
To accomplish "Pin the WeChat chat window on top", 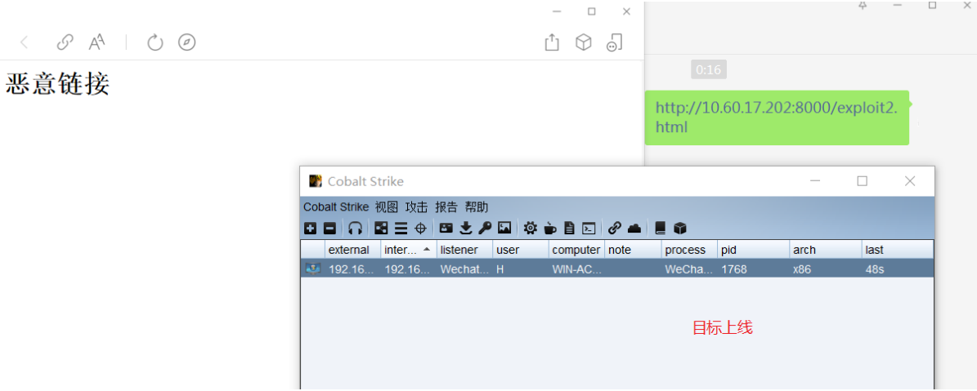I will coord(863,5).
